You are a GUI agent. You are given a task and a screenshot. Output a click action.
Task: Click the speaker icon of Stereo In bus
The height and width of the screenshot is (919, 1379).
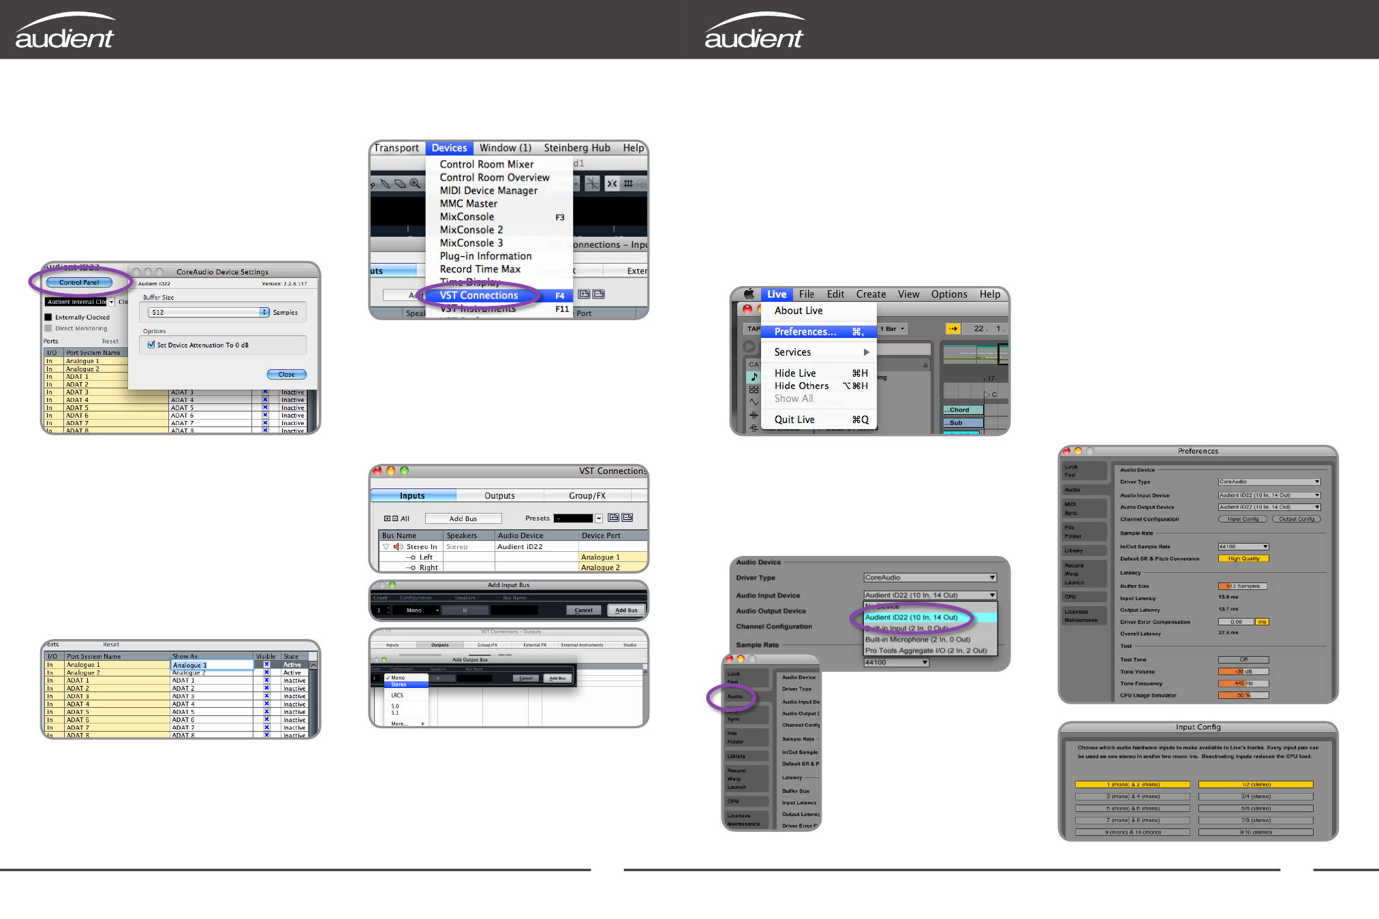(399, 546)
